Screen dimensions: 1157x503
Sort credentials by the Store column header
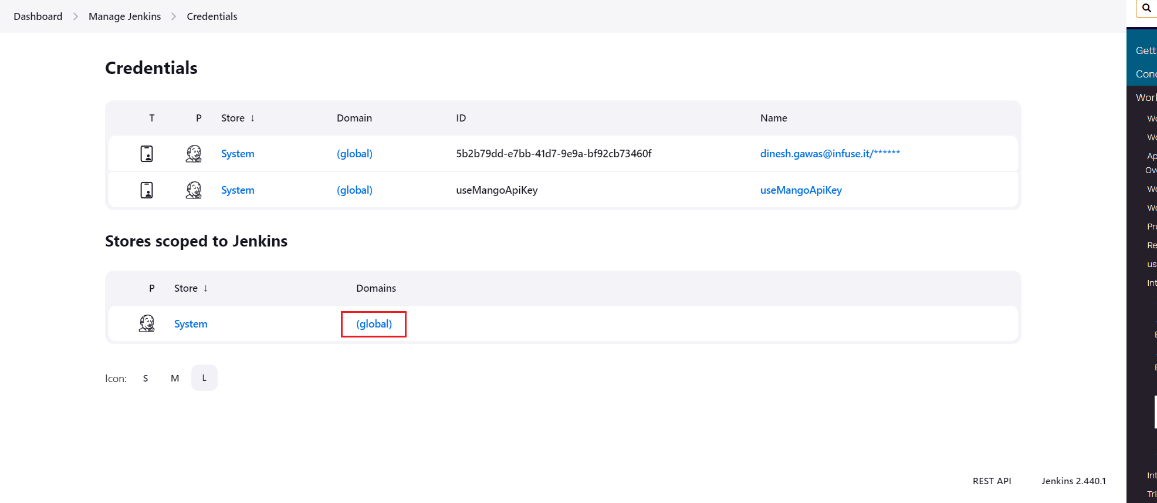click(238, 118)
